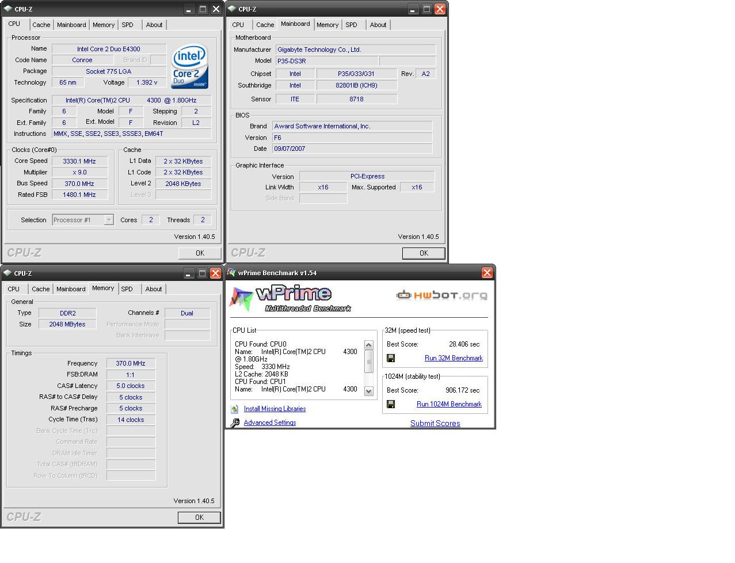Open Mainboard tab in the CPU window
This screenshot has width=735, height=563.
coord(71,25)
